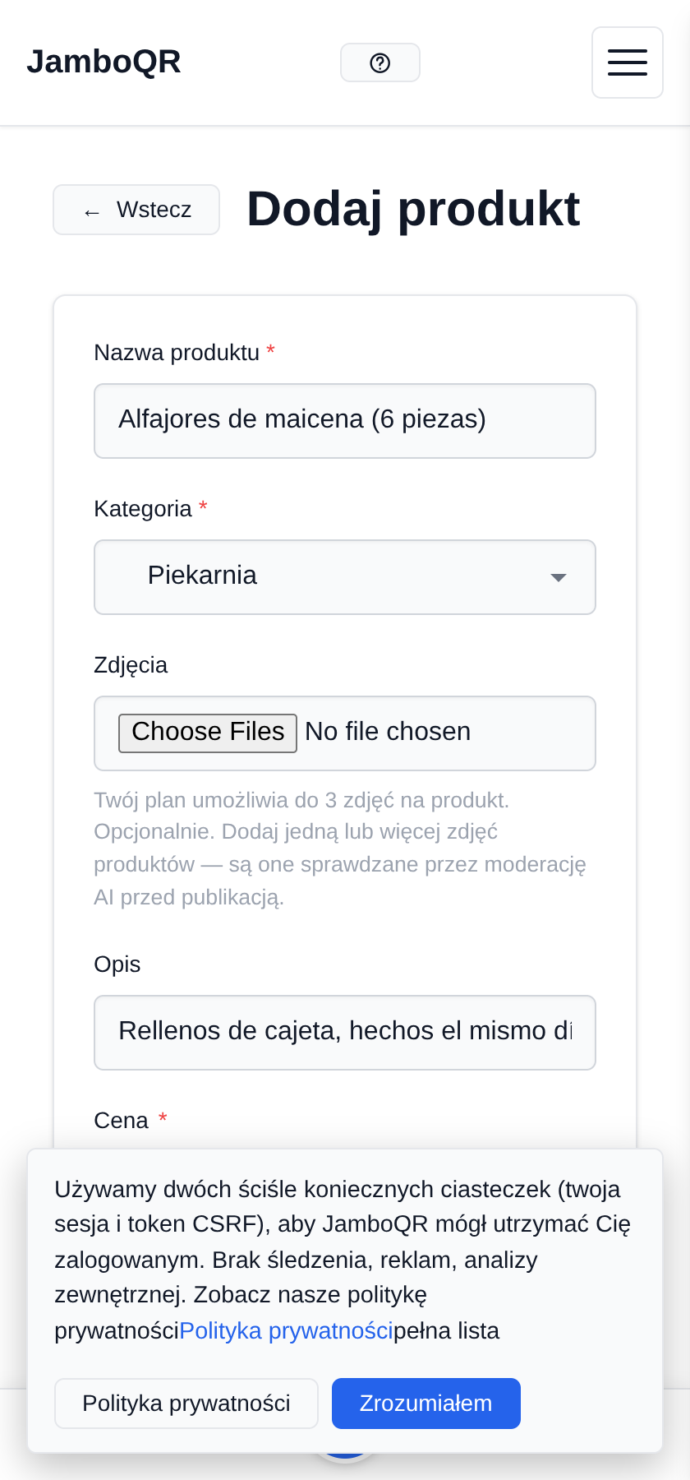Screen dimensions: 690x1480
Task: Edit the Opis description field
Action: click(345, 1033)
